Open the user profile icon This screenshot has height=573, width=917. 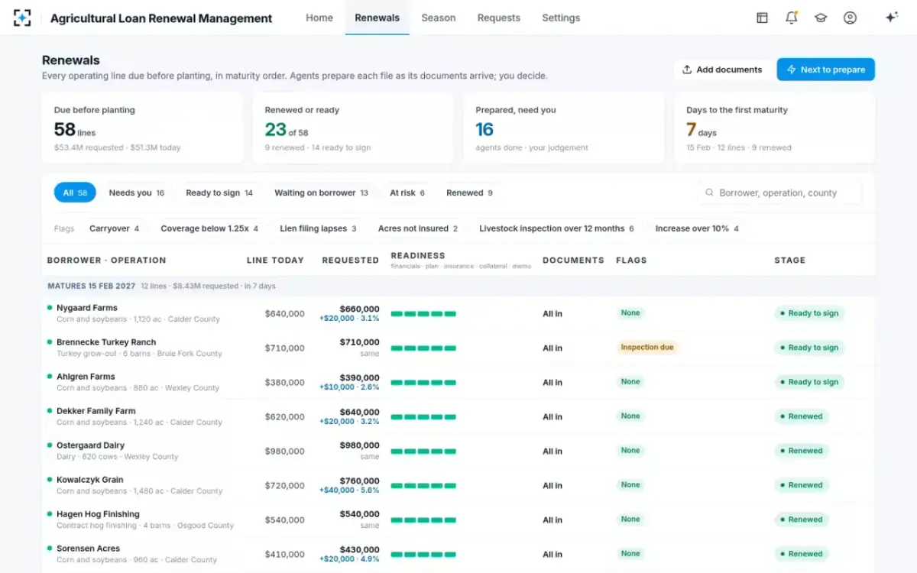pyautogui.click(x=850, y=18)
